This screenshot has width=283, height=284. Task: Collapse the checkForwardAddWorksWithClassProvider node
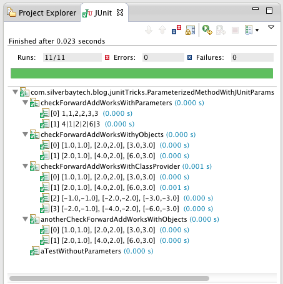pyautogui.click(x=26, y=166)
